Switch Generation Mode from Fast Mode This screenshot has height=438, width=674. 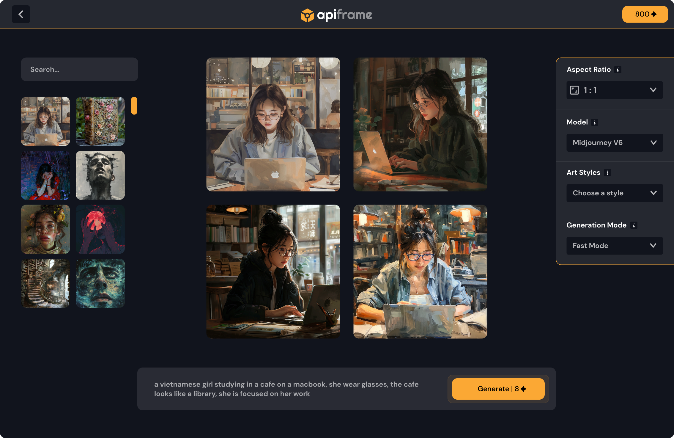click(x=615, y=245)
